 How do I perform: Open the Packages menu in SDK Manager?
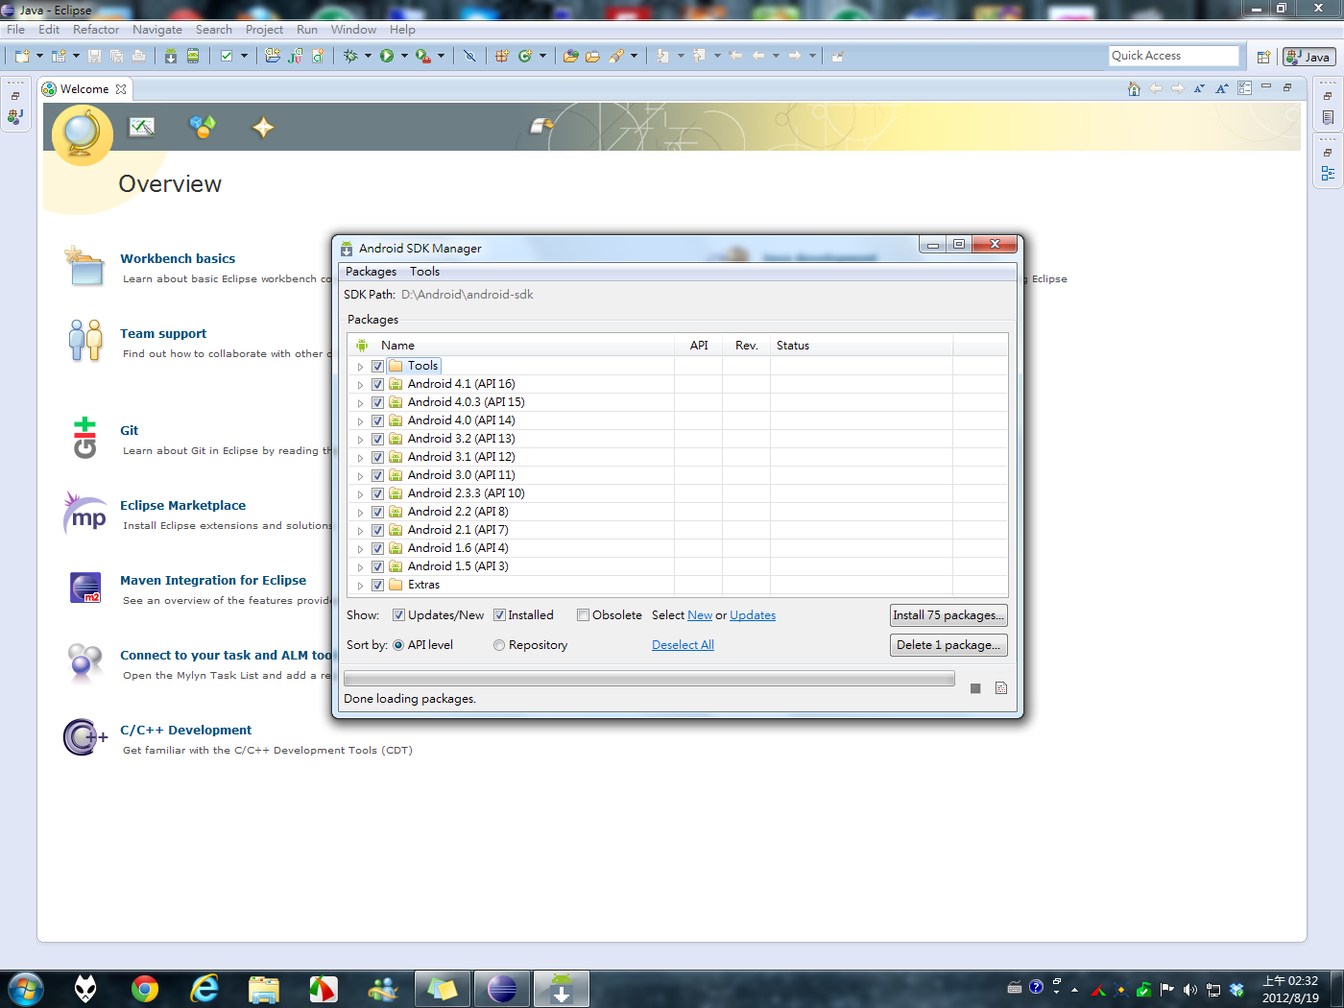(371, 272)
